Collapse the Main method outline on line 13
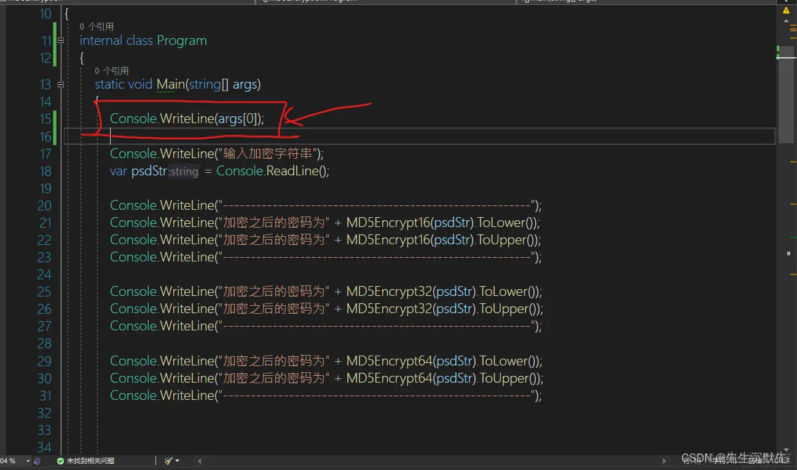 click(60, 84)
